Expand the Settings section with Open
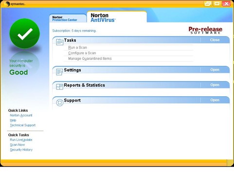 pos(215,70)
